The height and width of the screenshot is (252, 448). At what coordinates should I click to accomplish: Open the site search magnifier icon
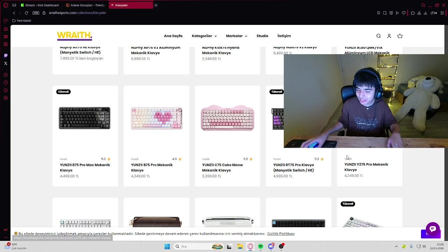point(378,36)
